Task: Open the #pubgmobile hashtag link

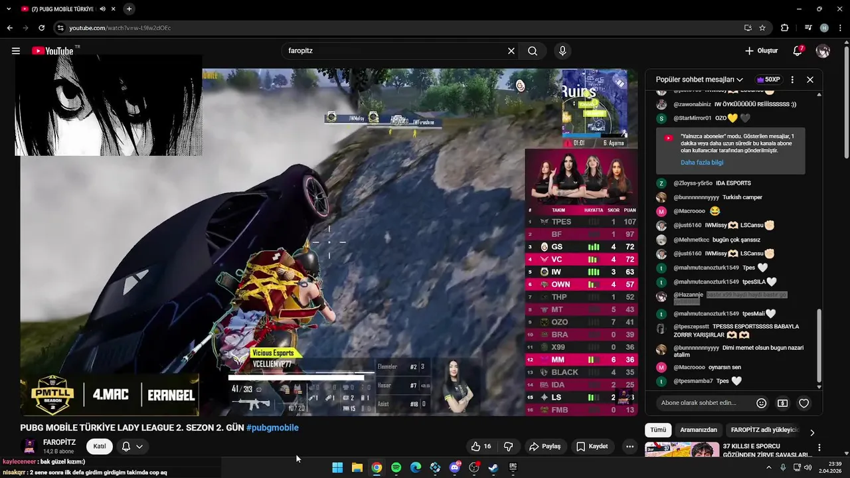Action: click(x=272, y=428)
